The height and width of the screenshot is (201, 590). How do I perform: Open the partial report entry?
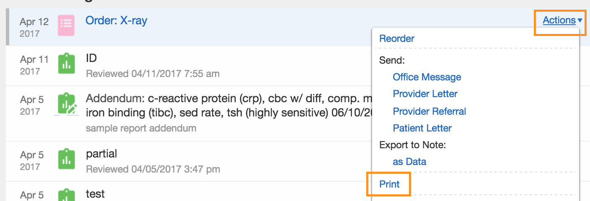click(101, 154)
